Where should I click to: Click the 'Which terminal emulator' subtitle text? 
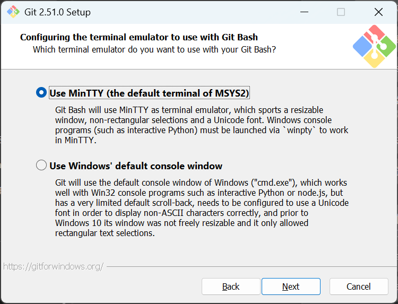[x=154, y=49]
